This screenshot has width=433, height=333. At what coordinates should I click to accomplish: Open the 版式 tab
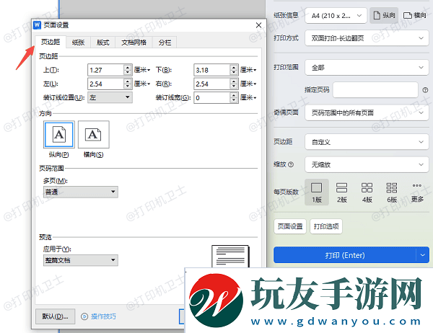(x=102, y=43)
